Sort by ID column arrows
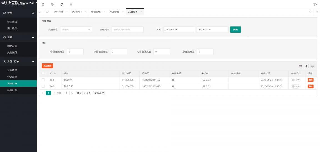Image resolution: width=320 pixels, height=152 pixels. [x=55, y=73]
